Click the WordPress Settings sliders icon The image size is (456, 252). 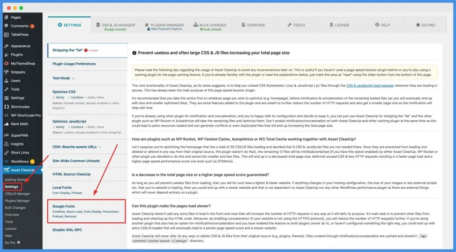click(6, 98)
